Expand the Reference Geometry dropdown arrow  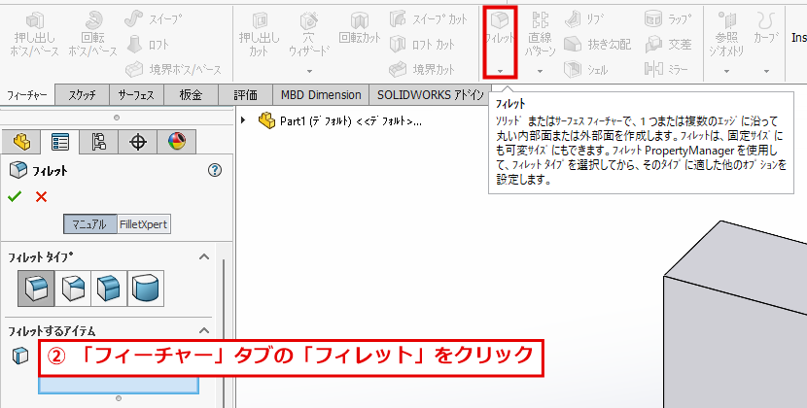coord(726,71)
